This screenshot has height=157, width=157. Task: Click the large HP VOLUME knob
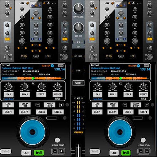pyautogui.click(x=78, y=9)
